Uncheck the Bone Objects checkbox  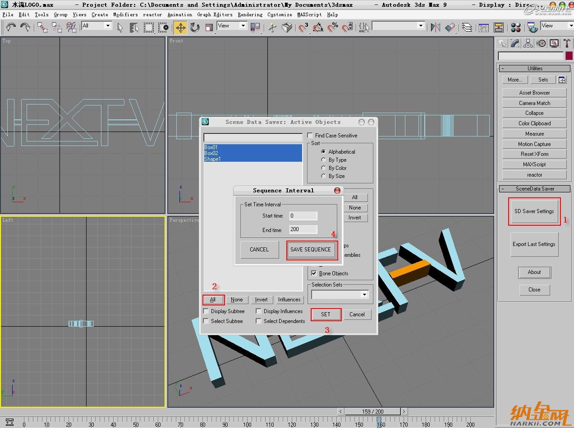(x=314, y=273)
